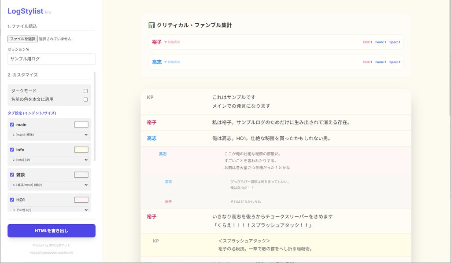Image resolution: width=451 pixels, height=263 pixels.
Task: Edit the セッション名 input containing サンプル用ログ
Action: pos(52,59)
